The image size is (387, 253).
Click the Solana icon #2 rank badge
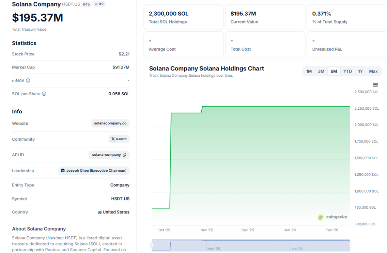coord(99,5)
